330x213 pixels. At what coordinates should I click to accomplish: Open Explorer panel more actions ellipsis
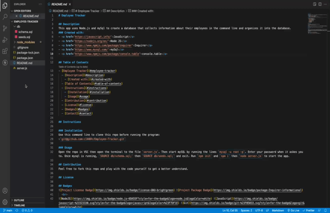pos(40,4)
